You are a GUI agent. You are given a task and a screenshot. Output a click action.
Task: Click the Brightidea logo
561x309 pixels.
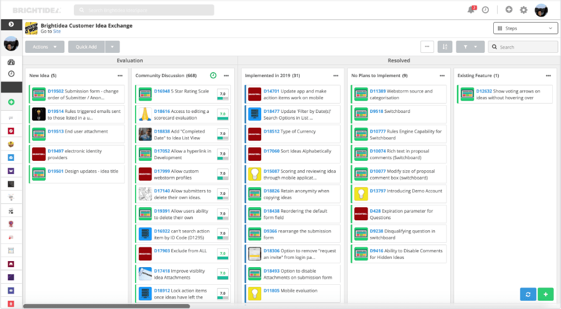click(x=37, y=10)
